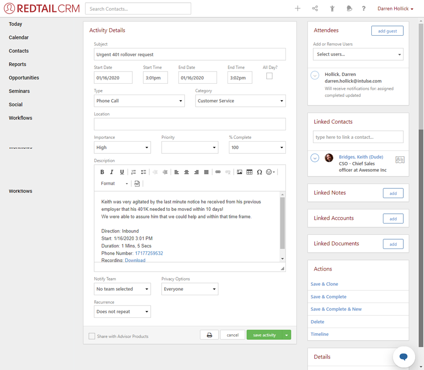Open the % Complete dropdown
The height and width of the screenshot is (370, 424).
(257, 147)
